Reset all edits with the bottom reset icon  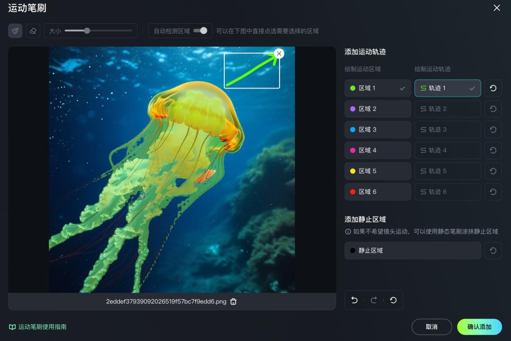click(x=393, y=300)
